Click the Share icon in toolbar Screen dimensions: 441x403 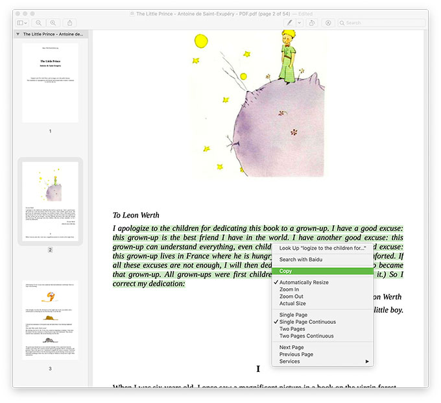point(71,23)
